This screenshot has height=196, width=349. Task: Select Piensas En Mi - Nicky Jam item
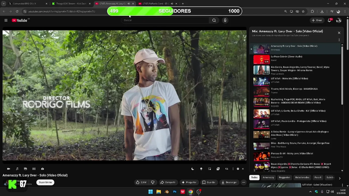click(295, 156)
